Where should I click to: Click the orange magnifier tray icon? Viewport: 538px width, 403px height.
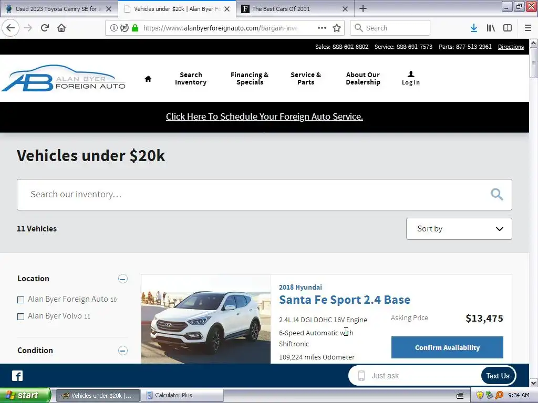(499, 395)
